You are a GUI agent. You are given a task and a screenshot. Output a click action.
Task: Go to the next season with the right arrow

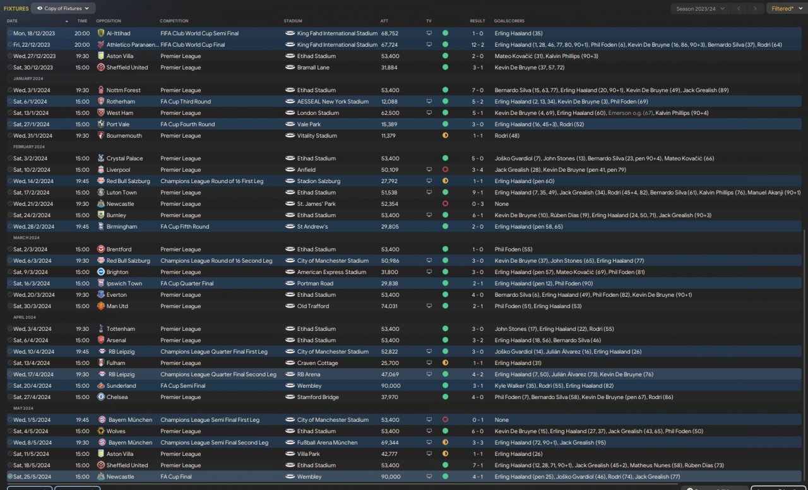[755, 9]
